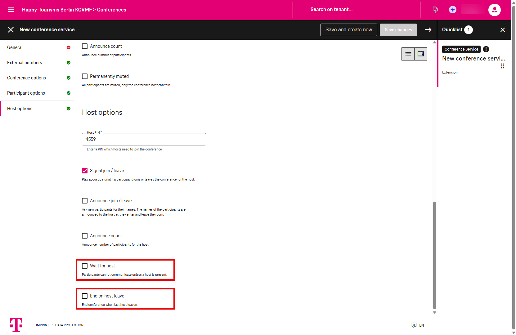Open the purple AI assistant icon
The image size is (516, 335).
452,10
